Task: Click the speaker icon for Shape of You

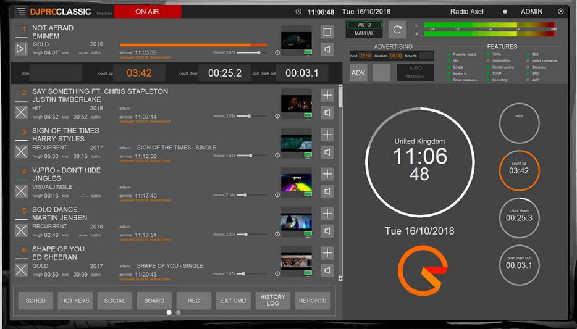Action: pyautogui.click(x=327, y=270)
